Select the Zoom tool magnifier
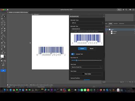Screen dimensions: 135x101 [2, 47]
